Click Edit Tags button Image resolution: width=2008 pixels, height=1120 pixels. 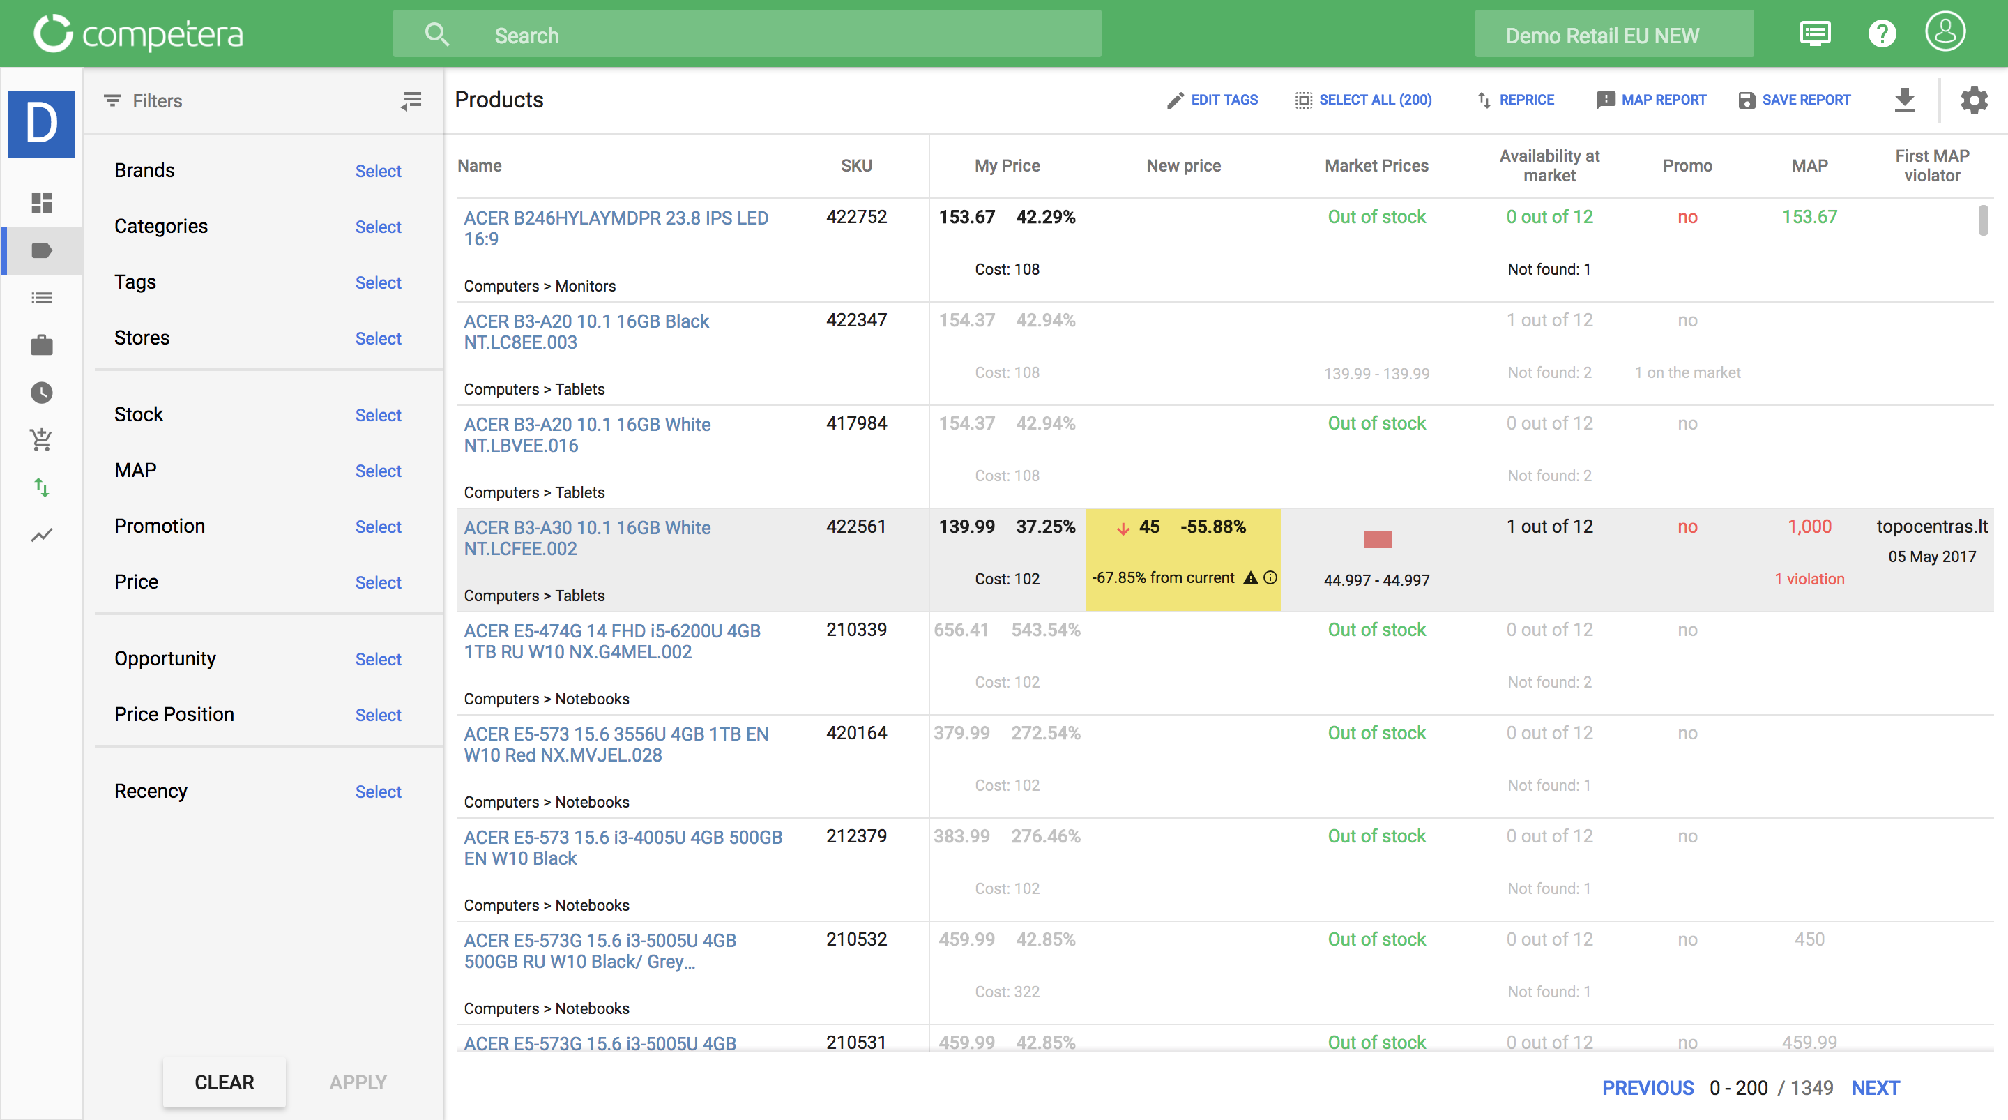click(x=1212, y=100)
